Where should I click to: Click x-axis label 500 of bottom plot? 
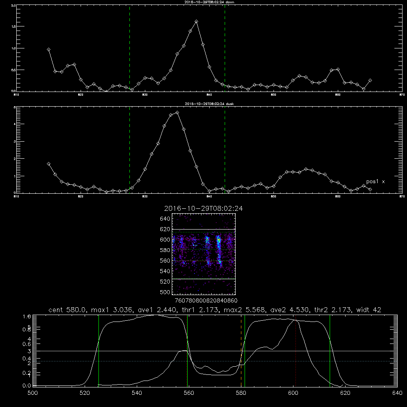click(33, 393)
